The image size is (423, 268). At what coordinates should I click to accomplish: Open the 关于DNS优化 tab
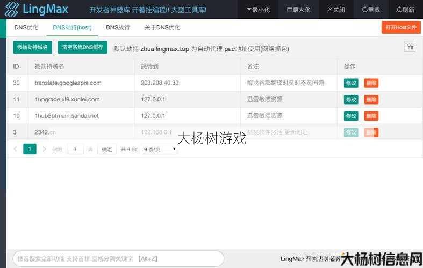(x=162, y=27)
